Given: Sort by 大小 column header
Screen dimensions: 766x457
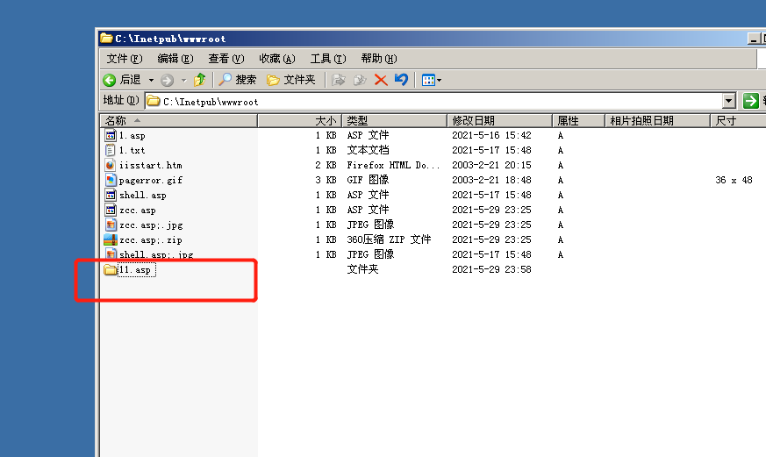Looking at the screenshot, I should tap(299, 120).
